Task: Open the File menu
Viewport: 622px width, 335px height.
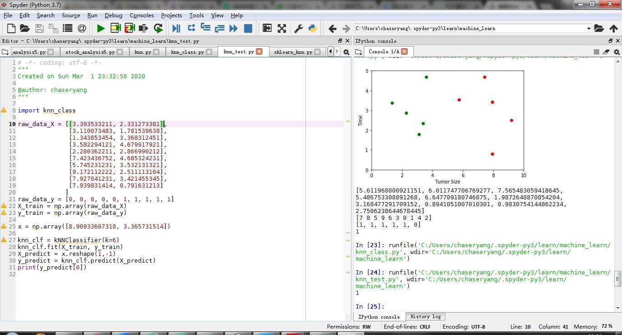Action: point(8,15)
